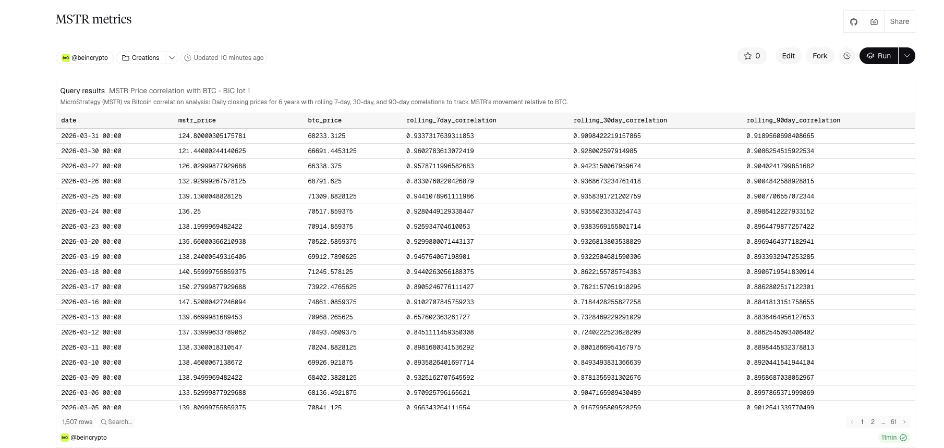Click the Share button
This screenshot has height=448, width=944.
899,22
